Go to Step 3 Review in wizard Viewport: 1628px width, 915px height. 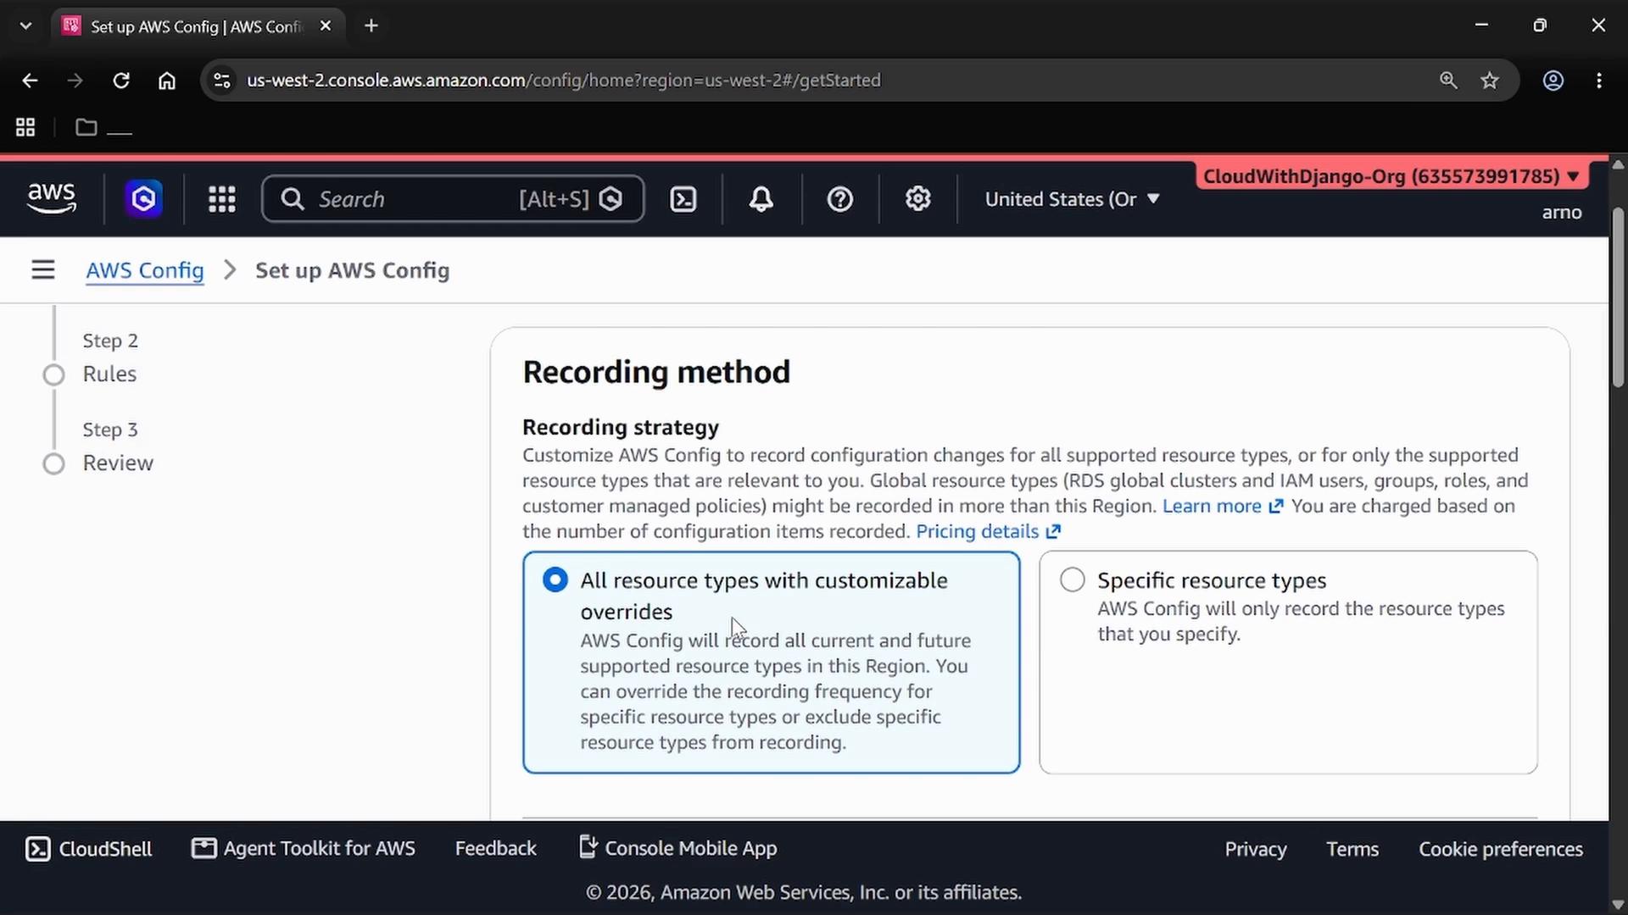point(118,463)
